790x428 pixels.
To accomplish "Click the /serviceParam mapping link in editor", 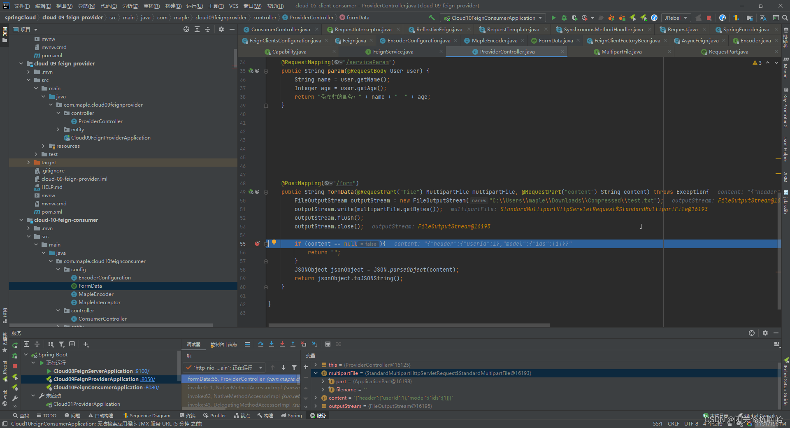I will [367, 62].
